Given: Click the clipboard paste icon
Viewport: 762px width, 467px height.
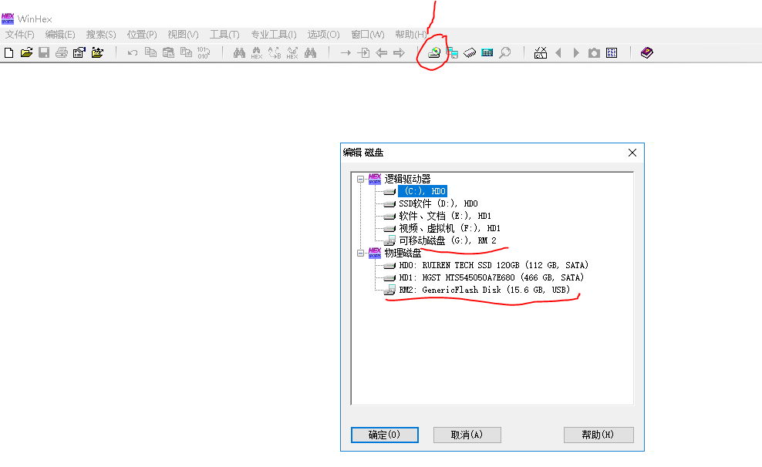Looking at the screenshot, I should click(168, 52).
